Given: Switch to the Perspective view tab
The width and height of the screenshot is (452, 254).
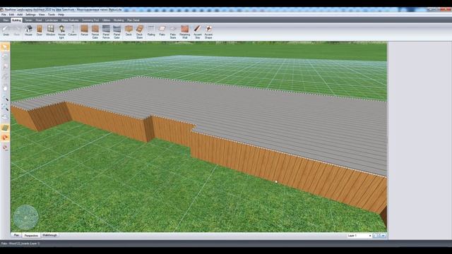Looking at the screenshot, I should click(x=31, y=236).
